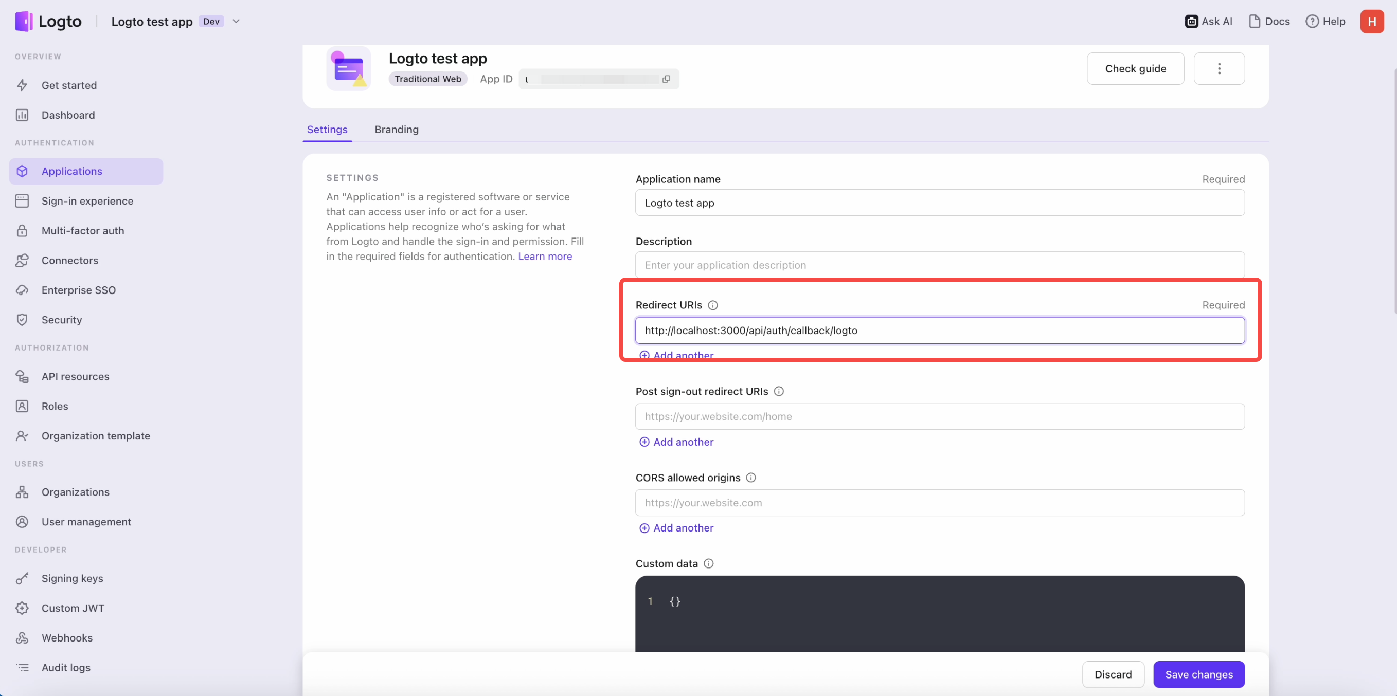Screen dimensions: 1397x696
Task: Open Sign-in experience window icon
Action: 22,200
